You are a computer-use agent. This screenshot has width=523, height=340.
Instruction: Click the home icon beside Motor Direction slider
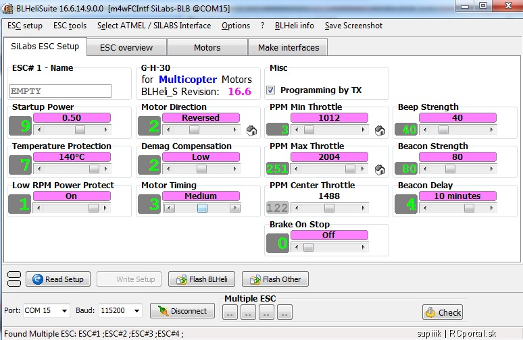pos(252,131)
